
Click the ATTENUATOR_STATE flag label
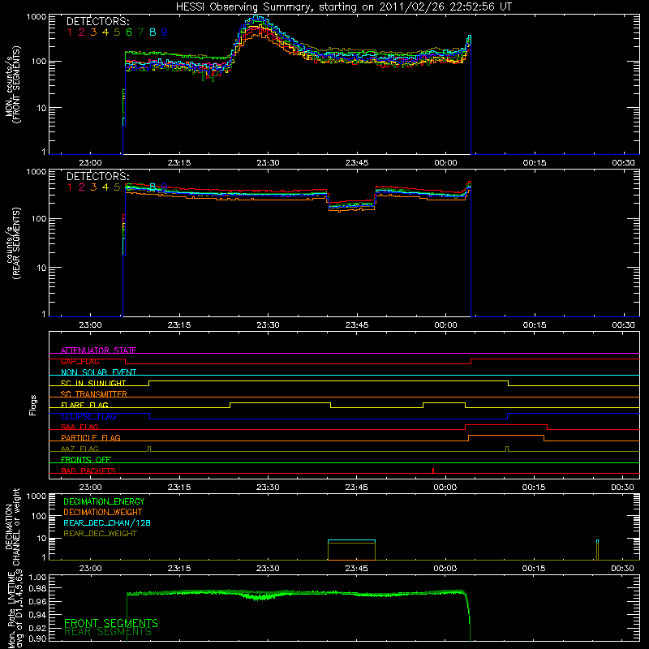[x=98, y=350]
